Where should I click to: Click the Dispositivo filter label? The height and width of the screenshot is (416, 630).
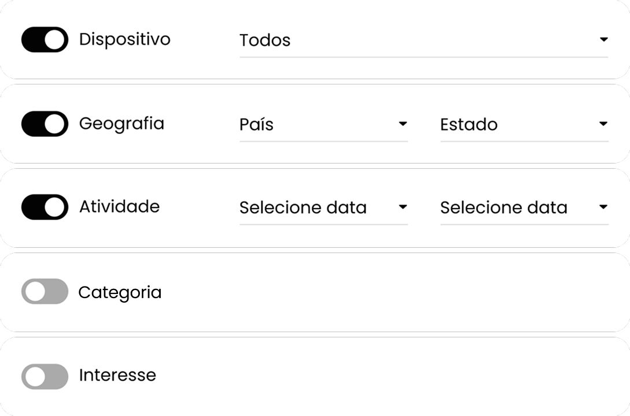(125, 39)
